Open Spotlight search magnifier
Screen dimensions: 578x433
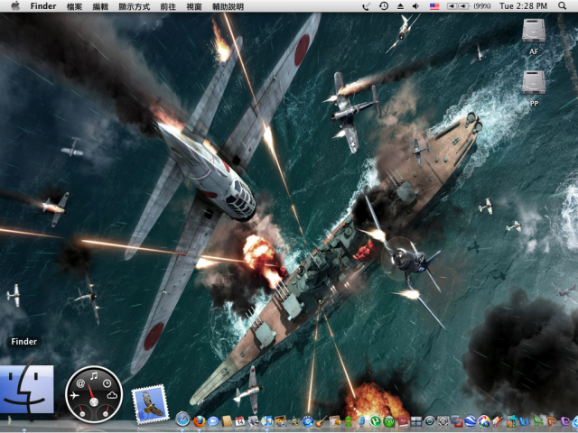(562, 6)
